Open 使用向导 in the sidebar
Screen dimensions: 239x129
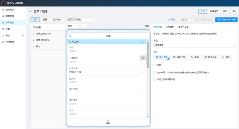[13, 10]
